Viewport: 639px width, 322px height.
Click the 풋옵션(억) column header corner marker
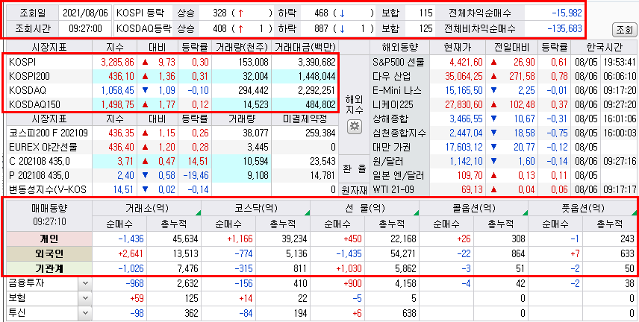[634, 213]
